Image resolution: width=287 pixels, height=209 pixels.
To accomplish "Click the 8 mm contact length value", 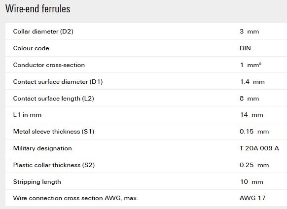I will 250,99.
